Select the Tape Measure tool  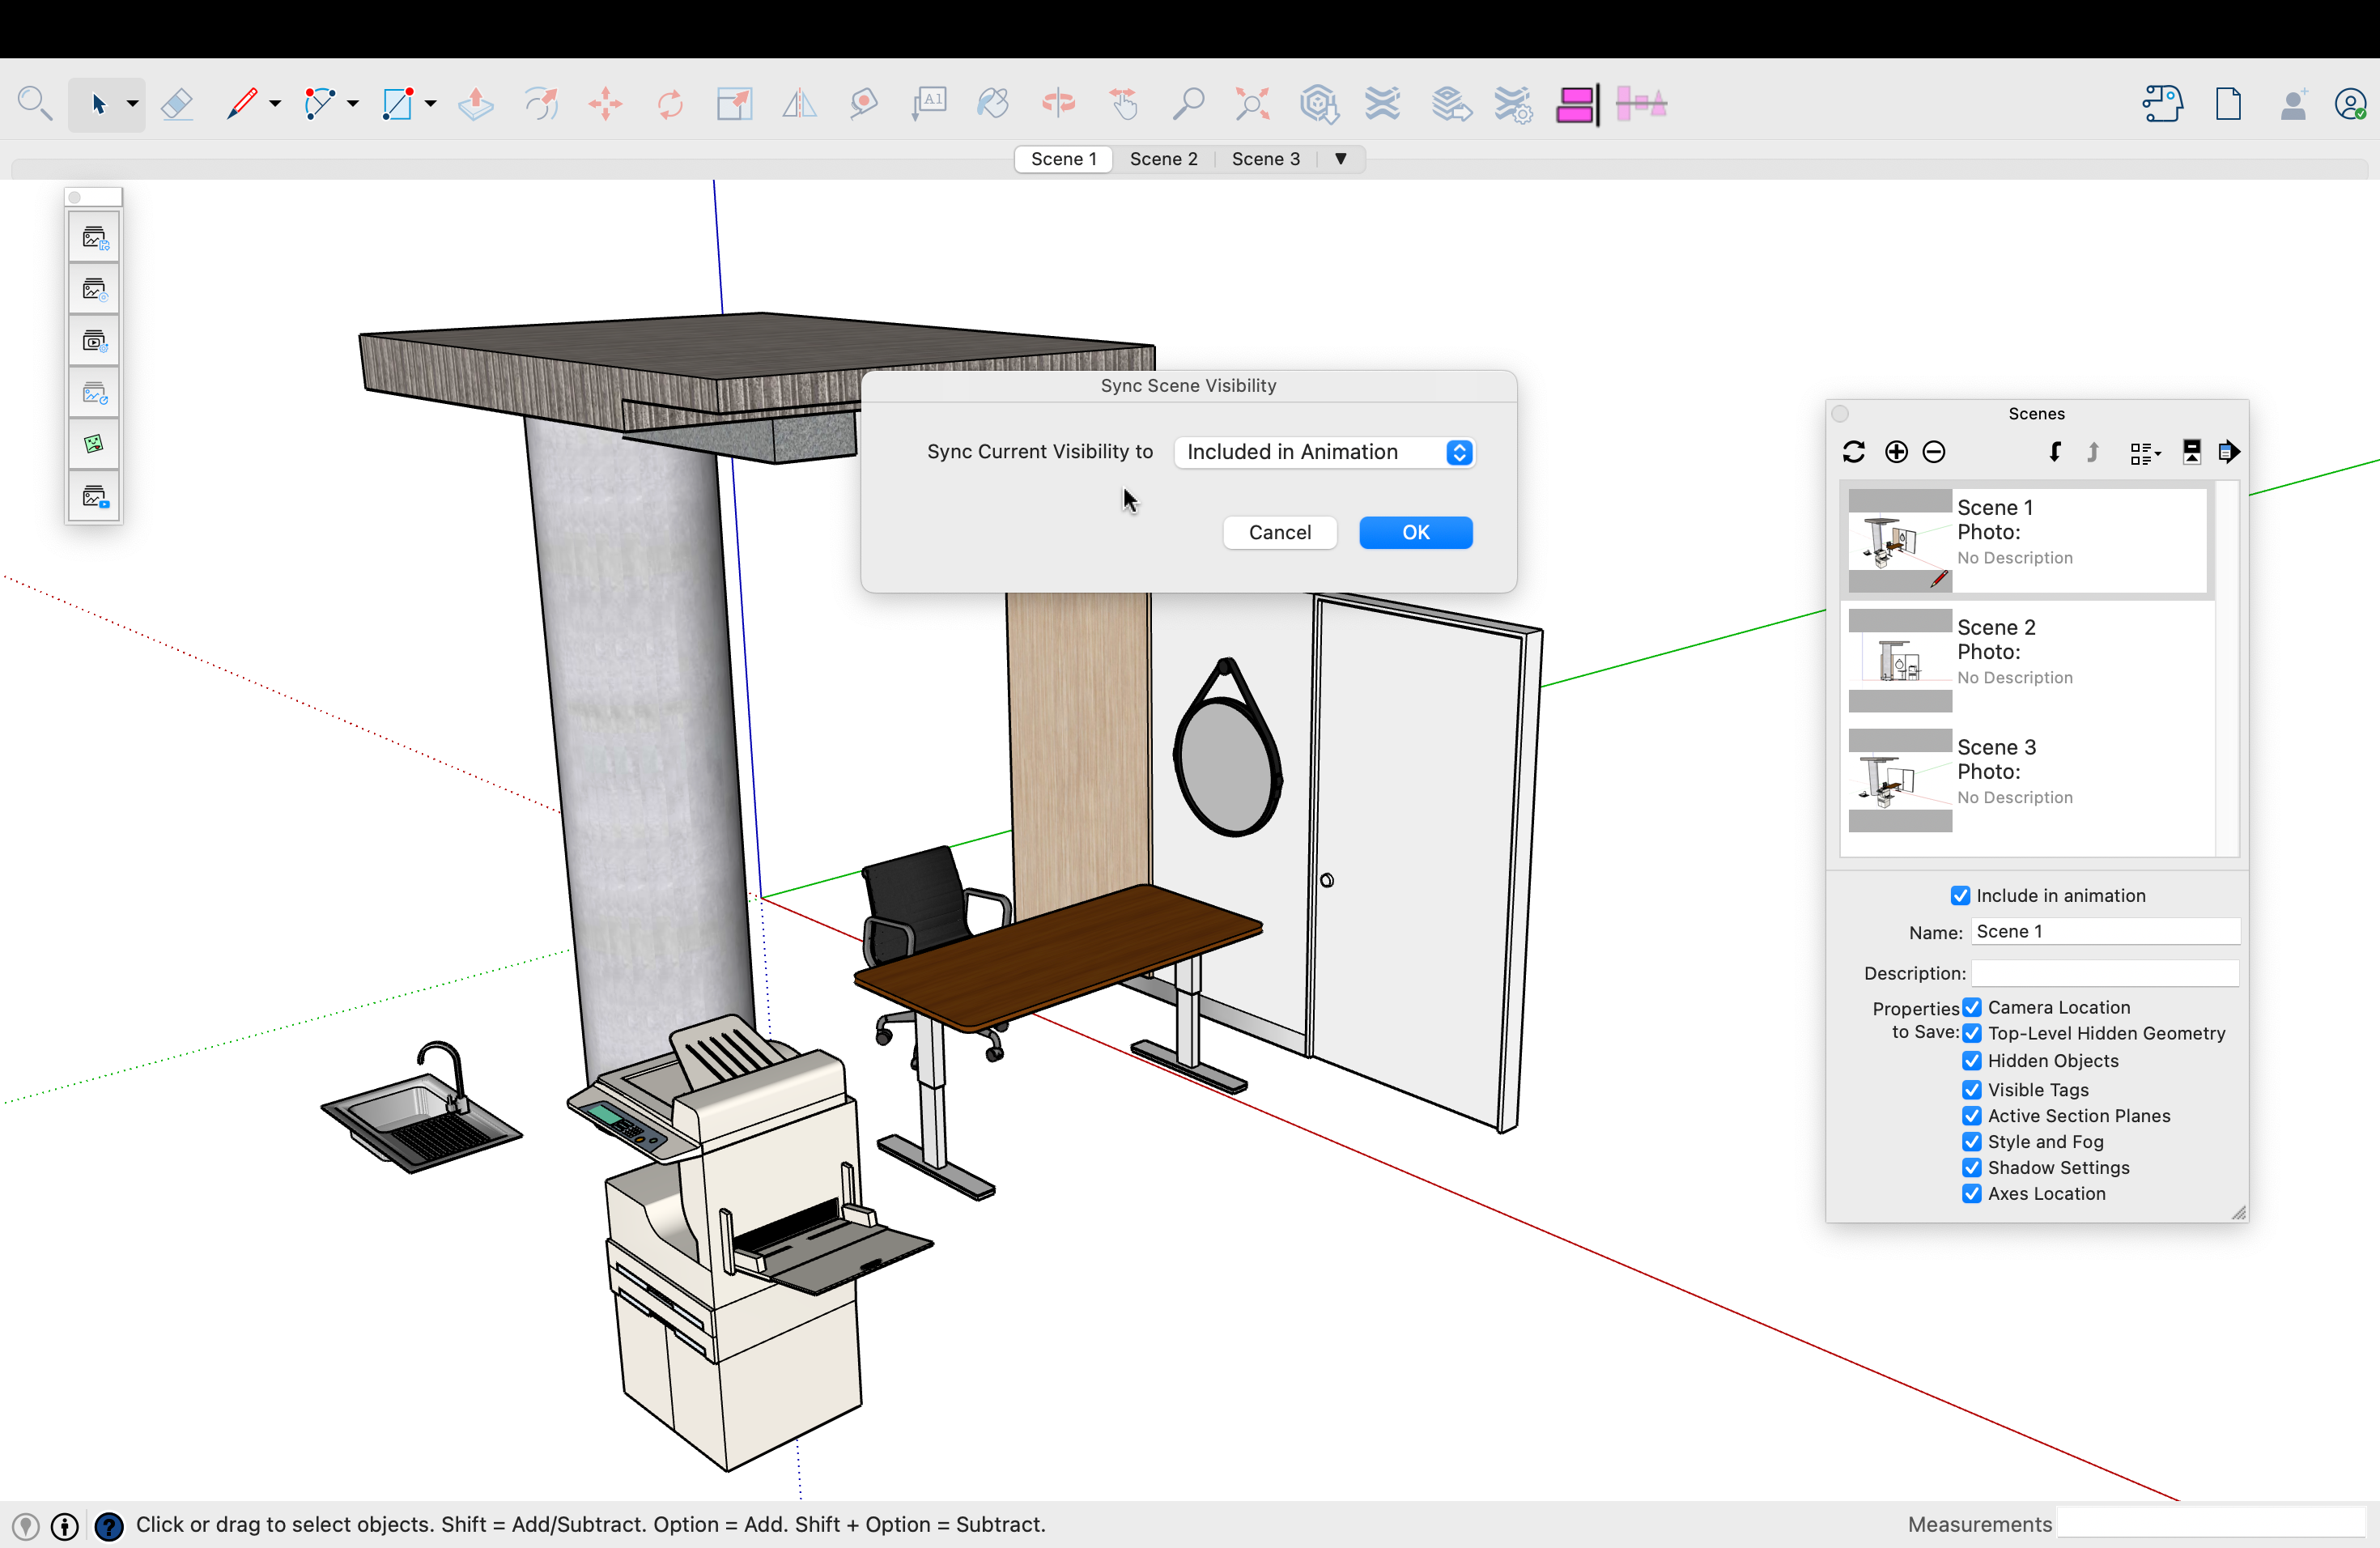click(x=864, y=104)
